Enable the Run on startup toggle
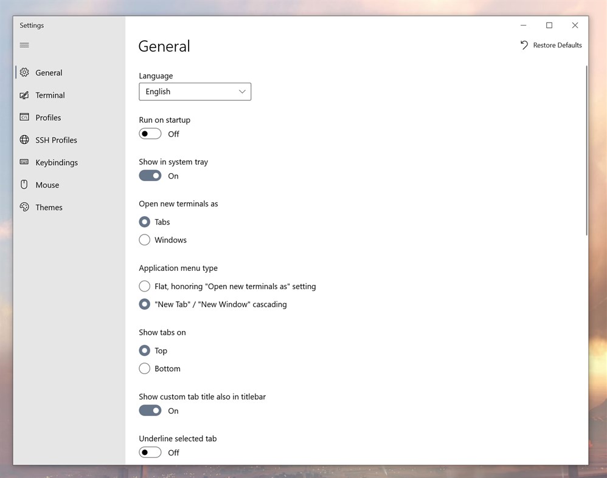607x478 pixels. point(150,134)
